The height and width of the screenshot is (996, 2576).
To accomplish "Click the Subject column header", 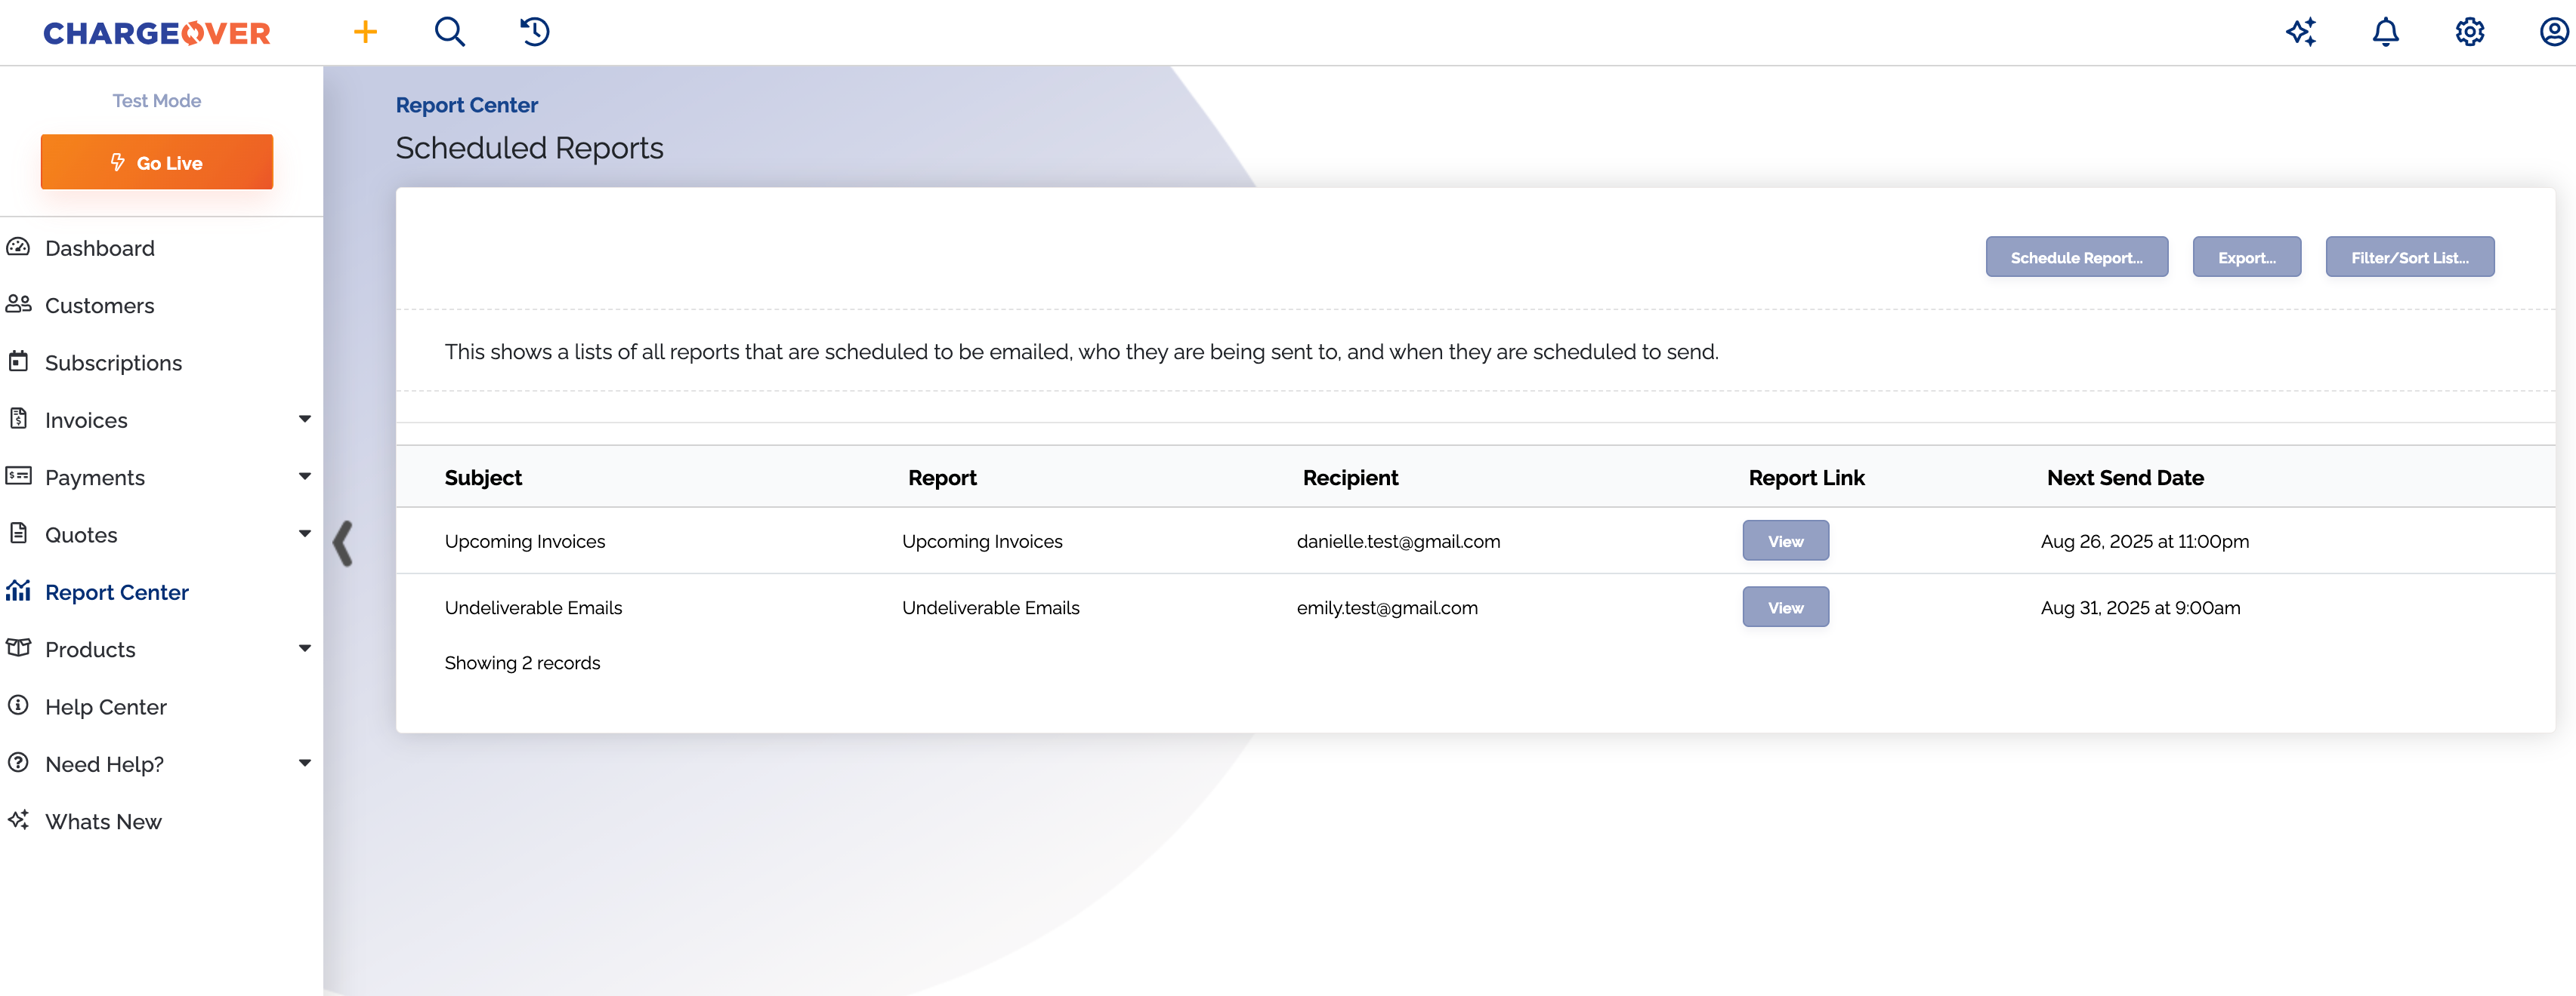I will 483,478.
